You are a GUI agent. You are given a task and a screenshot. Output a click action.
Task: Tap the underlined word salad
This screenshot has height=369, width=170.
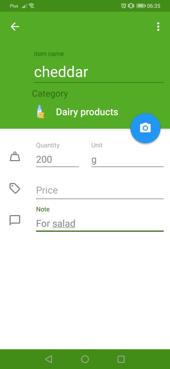click(x=64, y=223)
